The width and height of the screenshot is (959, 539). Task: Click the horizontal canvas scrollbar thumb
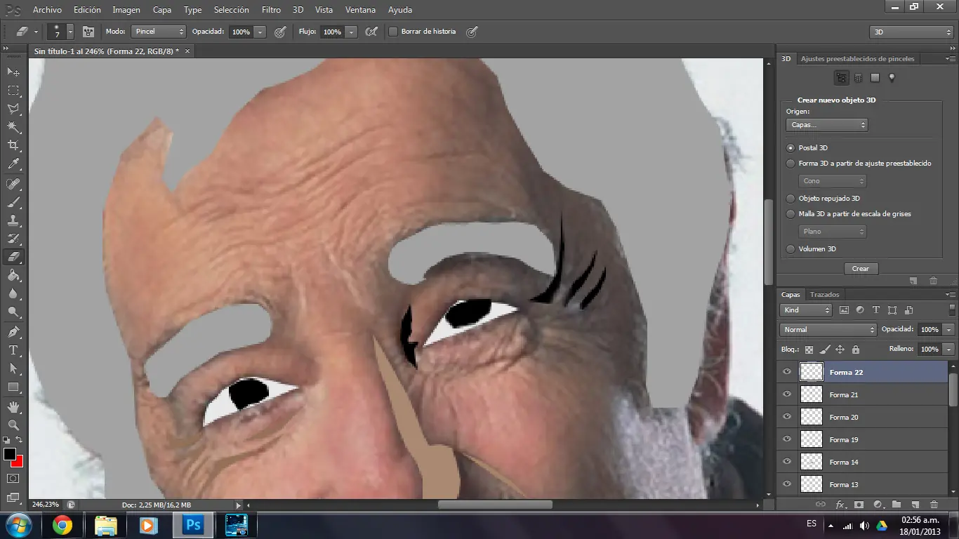495,505
